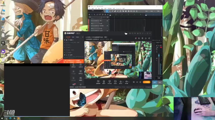Select the Eraser tool in Studio One
This screenshot has height=120, width=215.
tap(115, 11)
